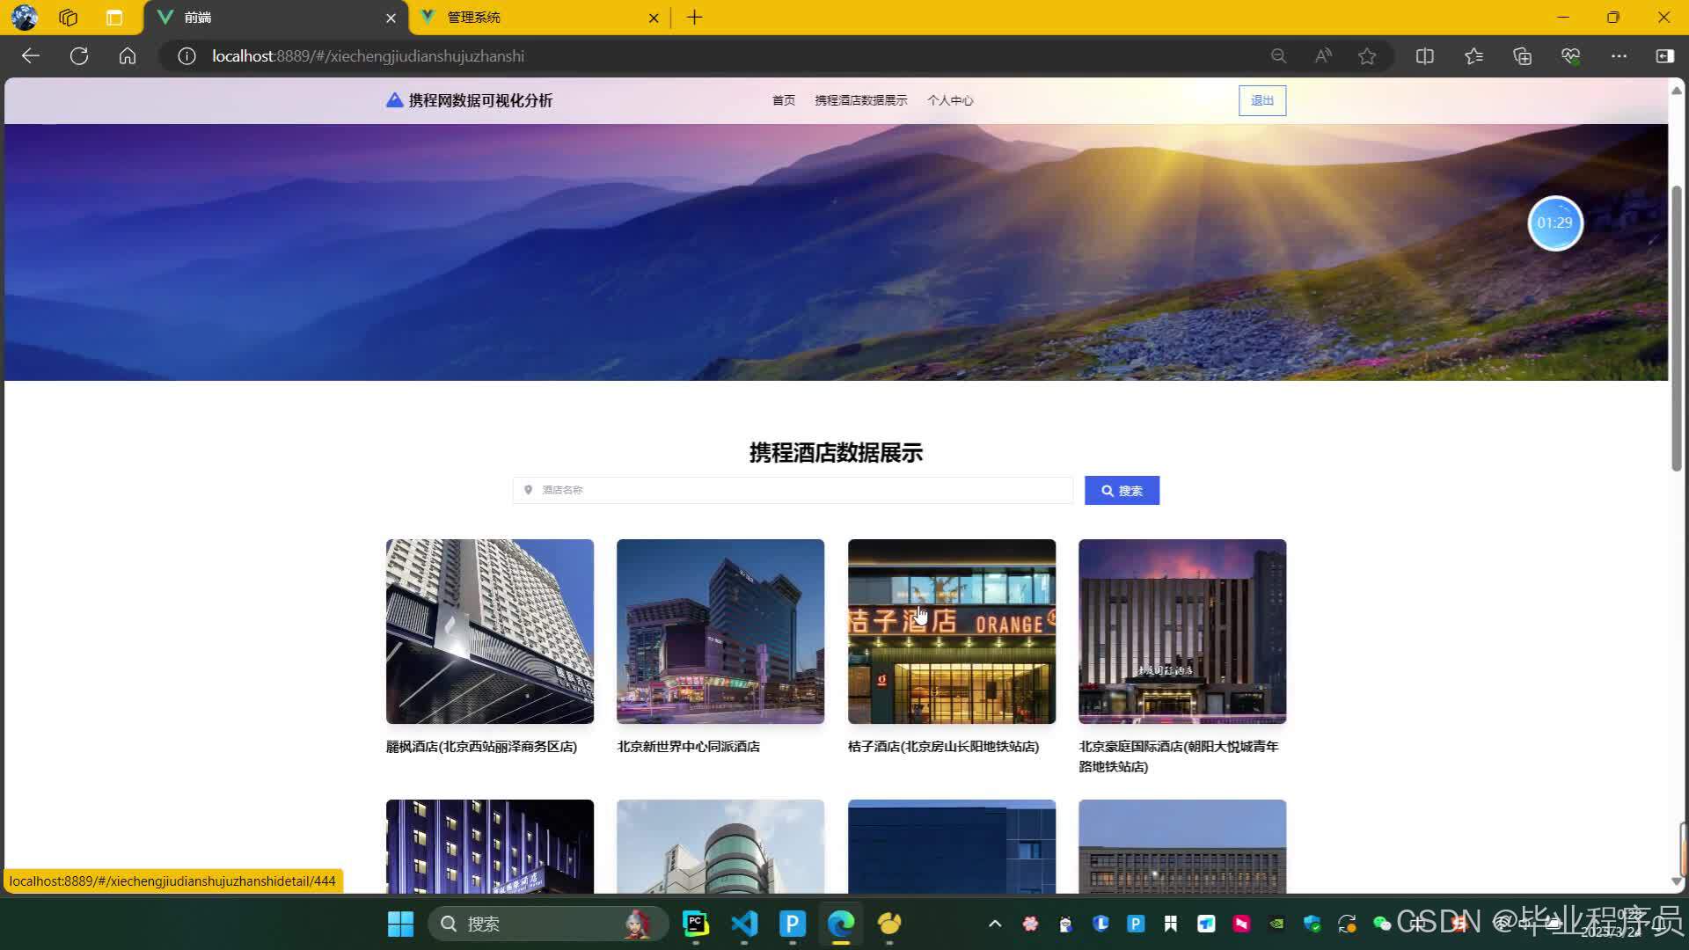Activate the Read aloud icon
1689x950 pixels.
1321,55
